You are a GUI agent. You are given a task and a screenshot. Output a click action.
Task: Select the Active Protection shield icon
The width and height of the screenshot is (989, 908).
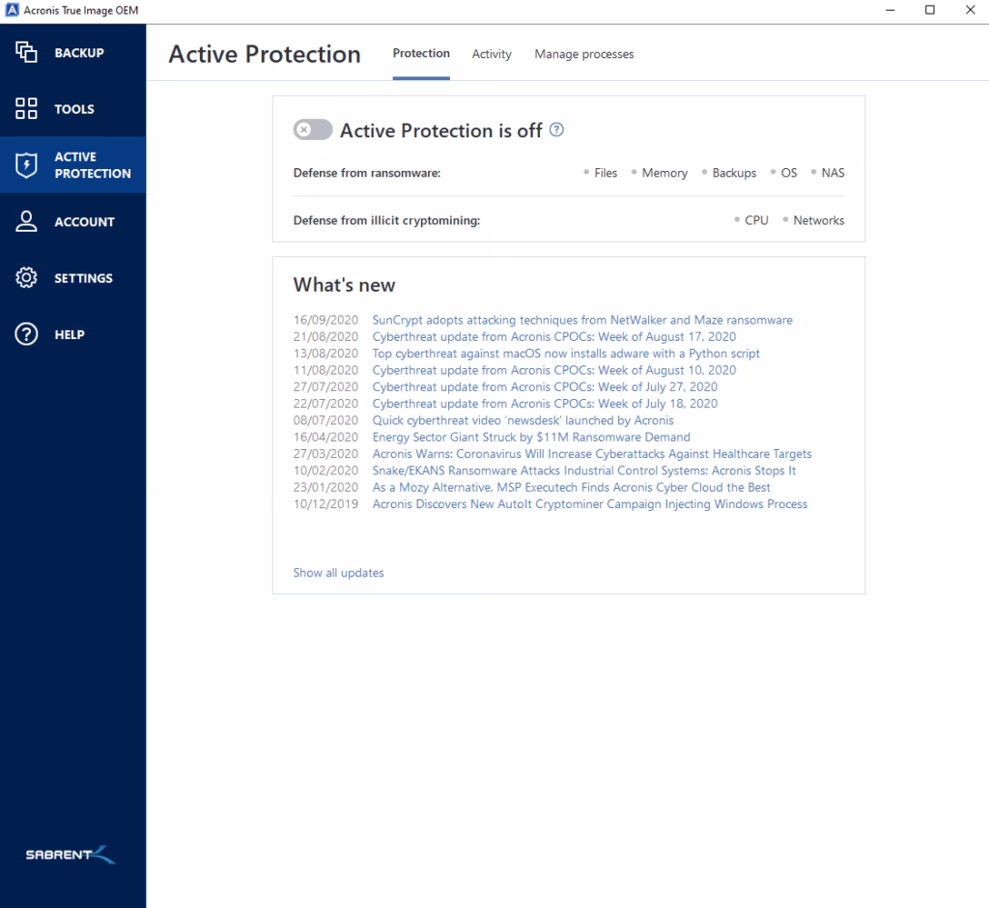(x=26, y=164)
